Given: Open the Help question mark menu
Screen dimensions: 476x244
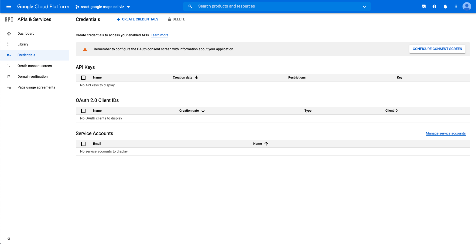Looking at the screenshot, I should point(434,6).
